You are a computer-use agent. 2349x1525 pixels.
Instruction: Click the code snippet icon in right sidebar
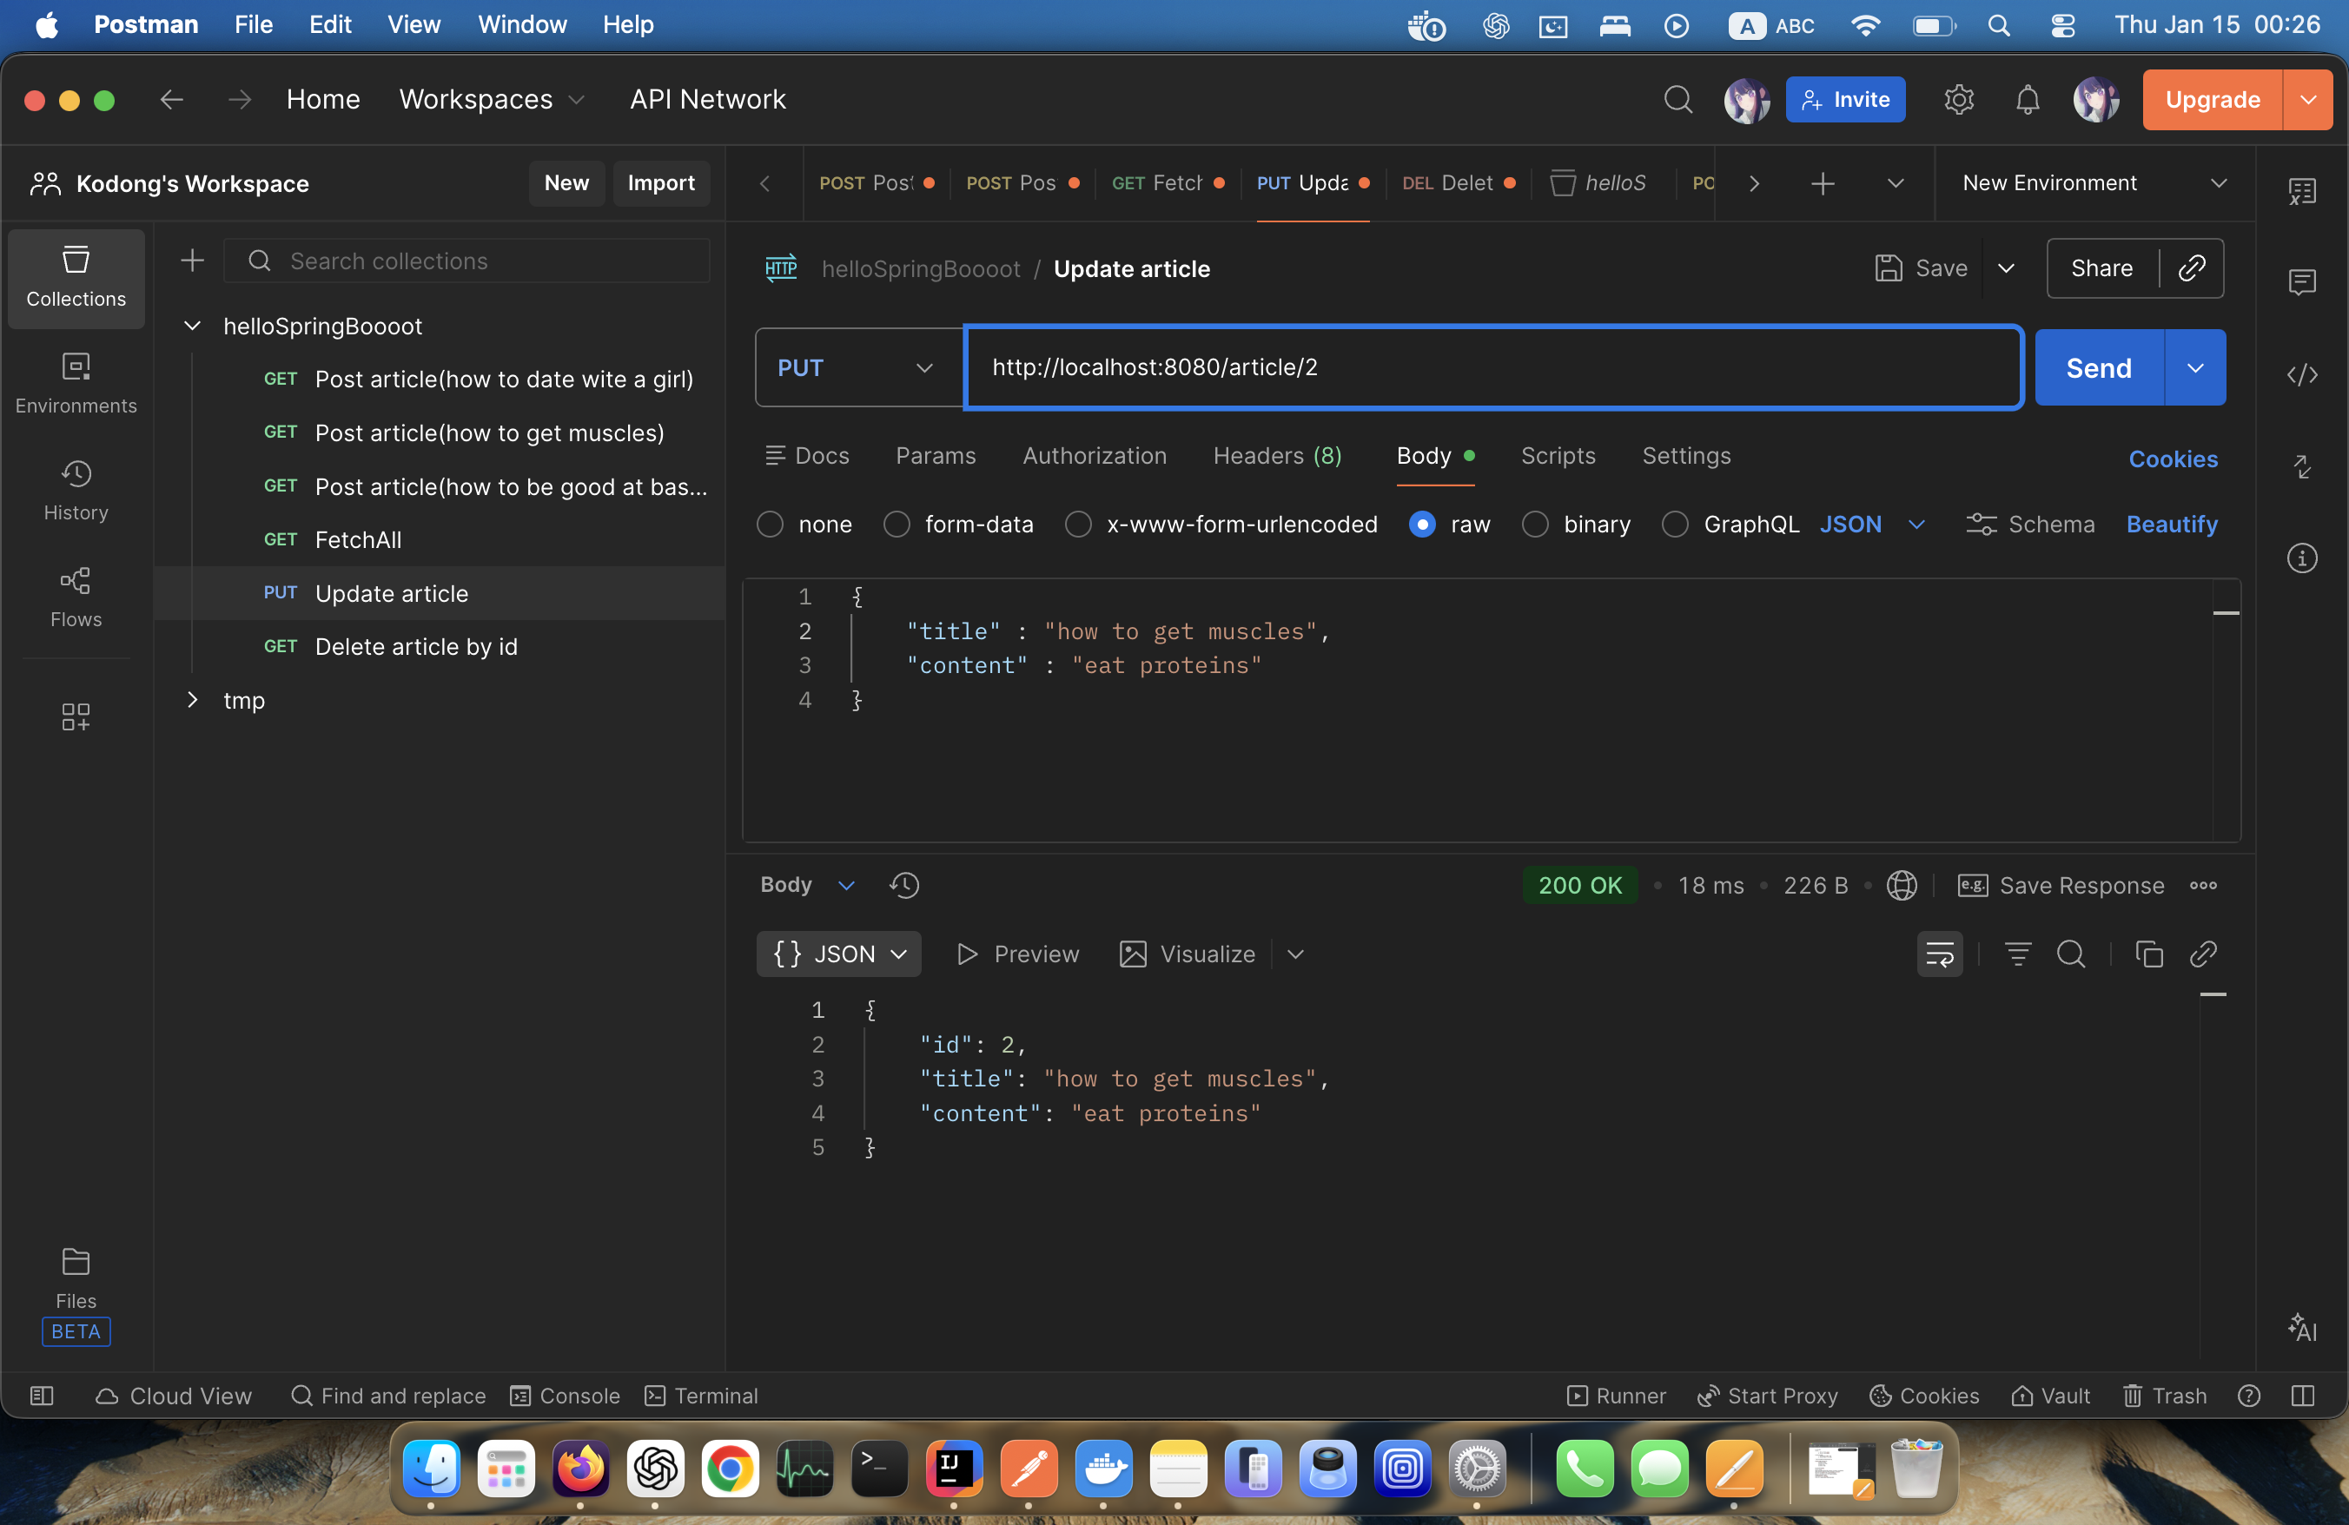pos(2301,375)
